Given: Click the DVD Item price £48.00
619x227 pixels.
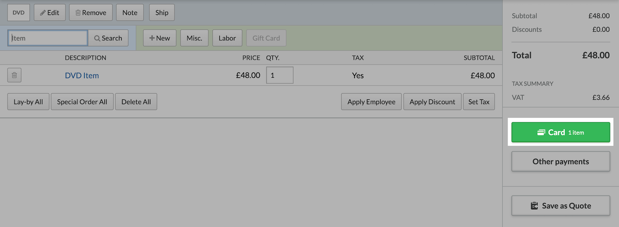Looking at the screenshot, I should point(248,76).
